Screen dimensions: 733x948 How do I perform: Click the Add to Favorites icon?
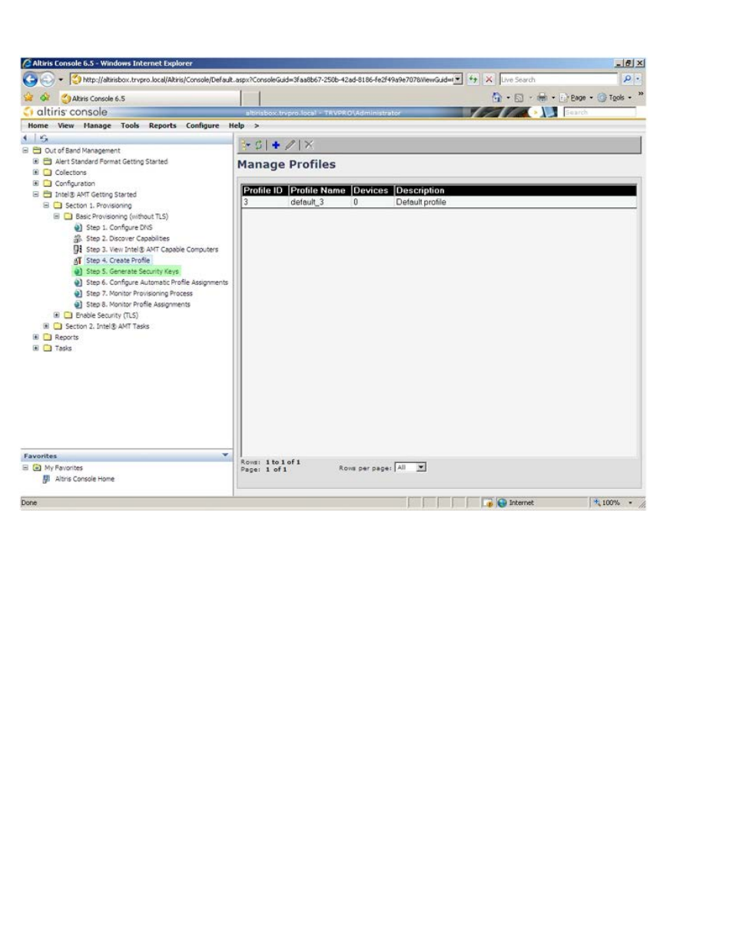(45, 97)
